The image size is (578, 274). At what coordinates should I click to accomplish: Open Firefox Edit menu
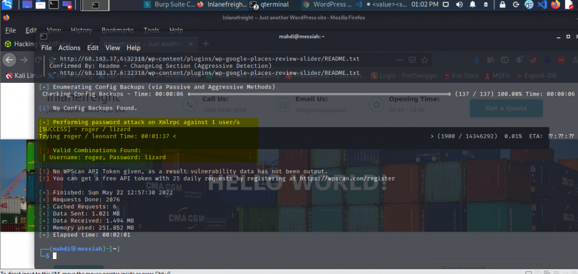(32, 30)
